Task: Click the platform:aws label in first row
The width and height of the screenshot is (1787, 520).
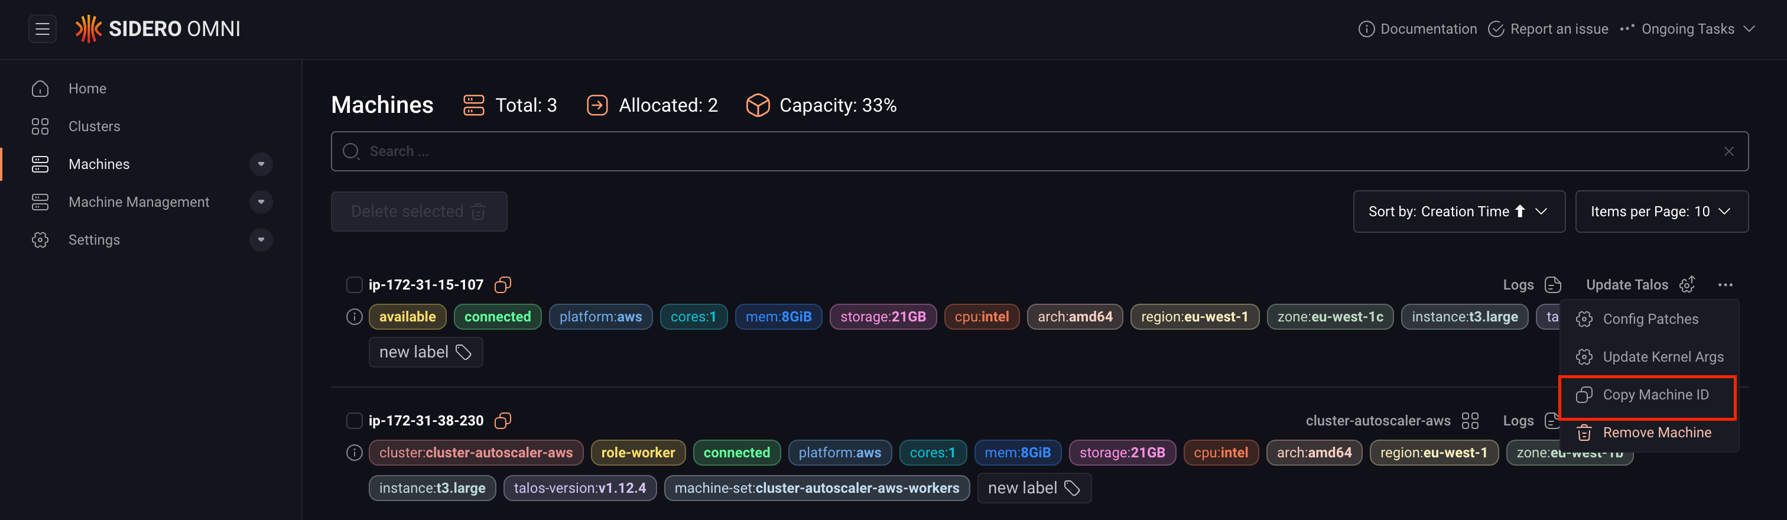Action: pos(601,317)
